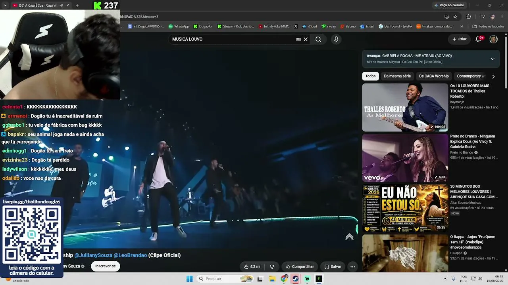Open the Finalizar compra bookmark
508x285 pixels.
pos(434,27)
